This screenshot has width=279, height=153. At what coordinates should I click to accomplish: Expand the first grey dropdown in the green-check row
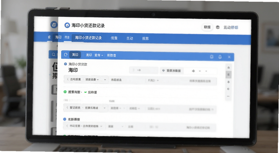(116, 108)
